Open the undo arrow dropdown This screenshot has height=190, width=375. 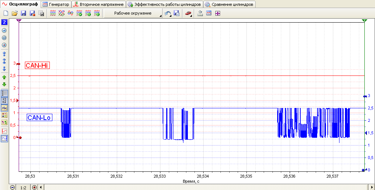(x=168, y=13)
